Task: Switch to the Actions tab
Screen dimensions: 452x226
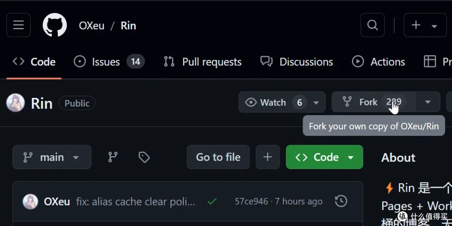Action: coord(378,62)
